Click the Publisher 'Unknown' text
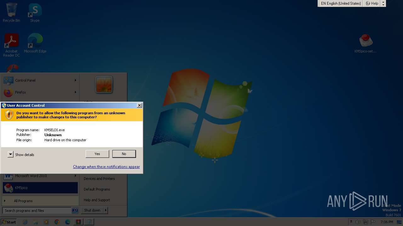This screenshot has height=226, width=403. coord(53,135)
